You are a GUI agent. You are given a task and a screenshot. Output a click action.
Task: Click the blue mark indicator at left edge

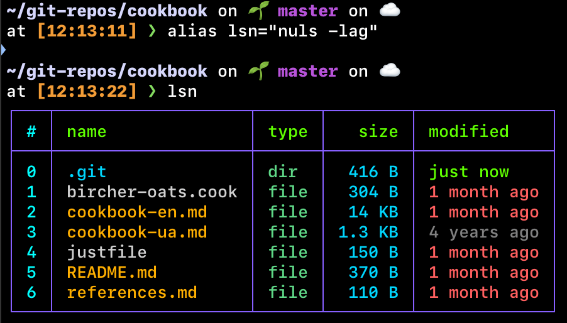3,50
